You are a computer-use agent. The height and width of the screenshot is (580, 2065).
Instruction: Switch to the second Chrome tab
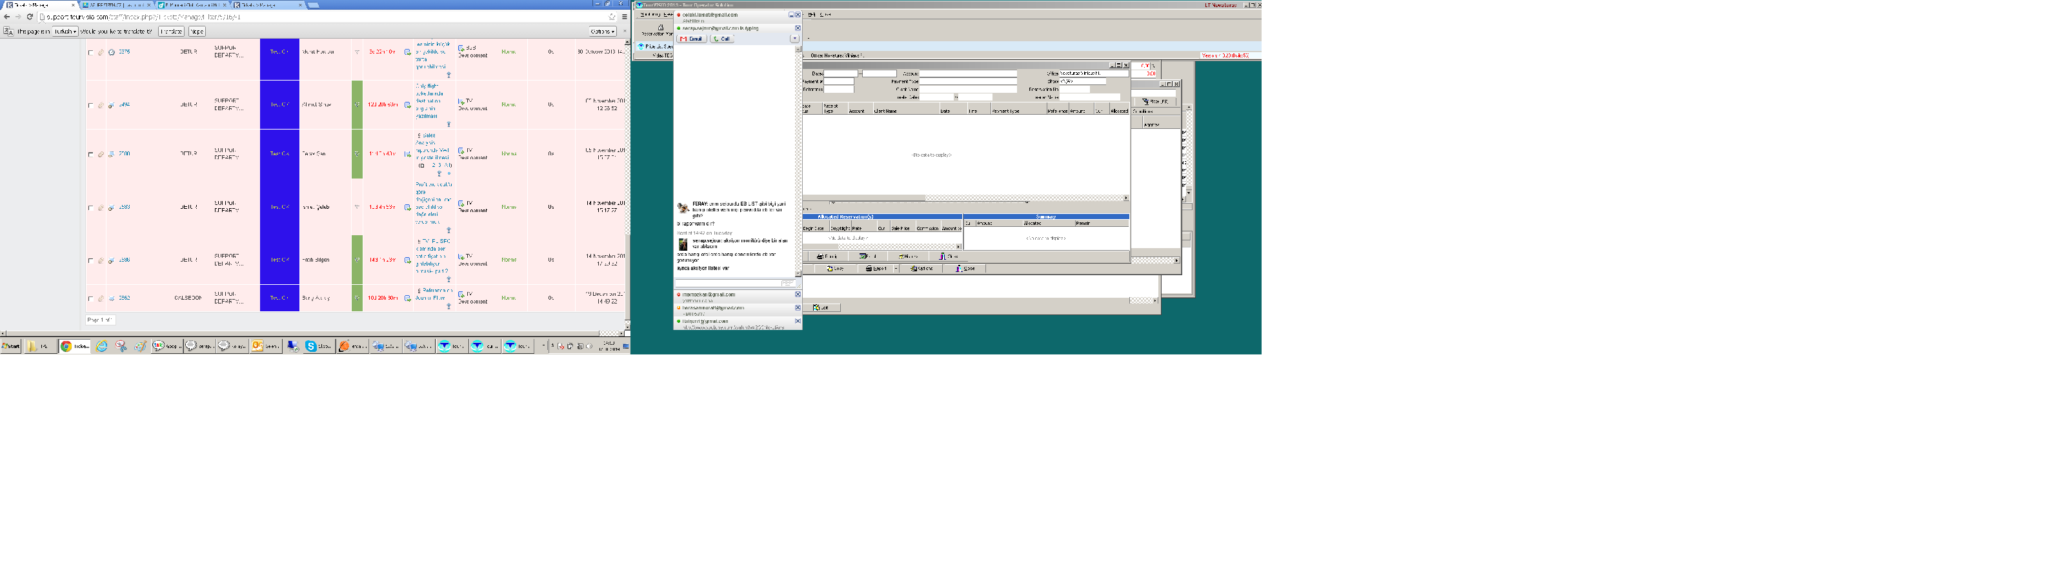pos(115,5)
